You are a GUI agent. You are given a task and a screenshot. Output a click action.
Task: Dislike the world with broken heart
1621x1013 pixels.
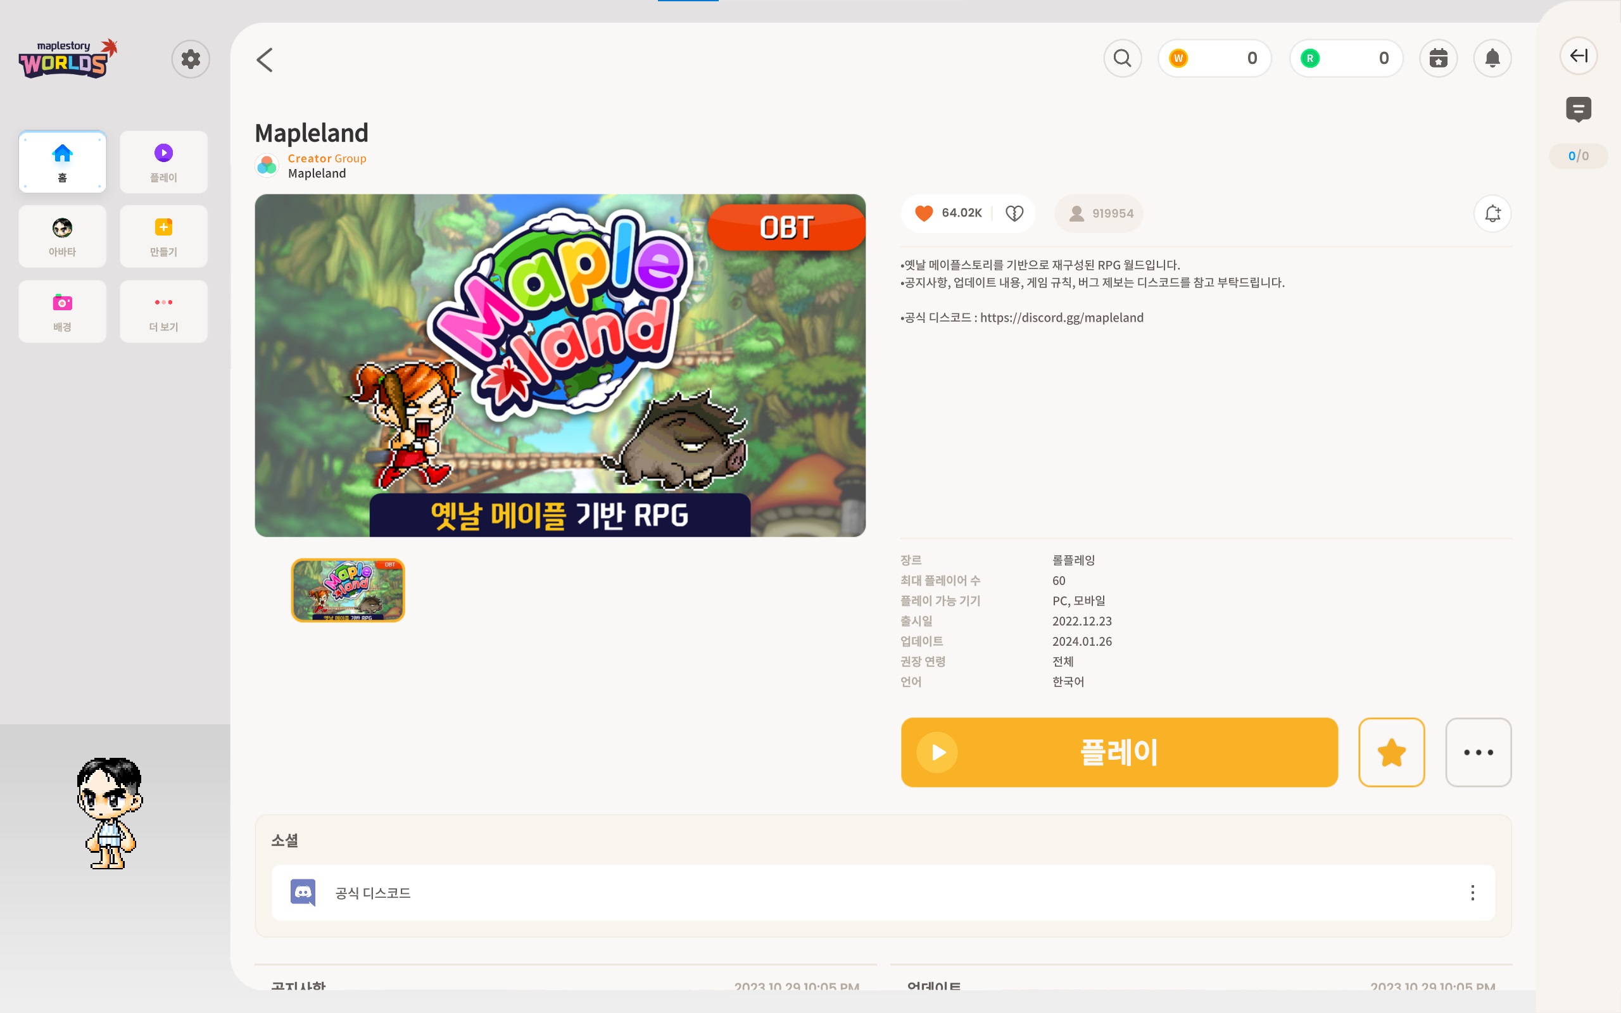pos(1014,213)
